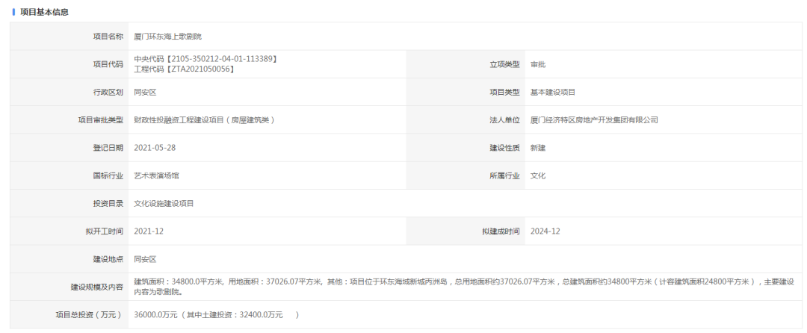Viewport: 807px width, 333px height.
Task: Click 同安区 in the 行政区划 row
Action: pyautogui.click(x=145, y=93)
